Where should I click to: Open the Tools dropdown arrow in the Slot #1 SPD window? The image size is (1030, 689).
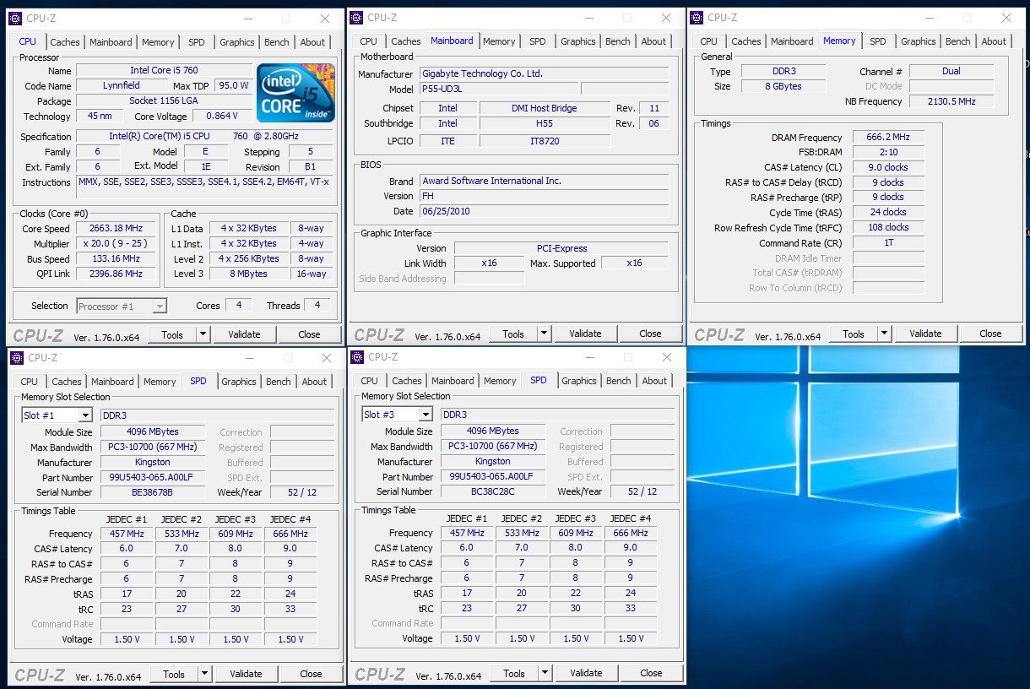tap(204, 674)
